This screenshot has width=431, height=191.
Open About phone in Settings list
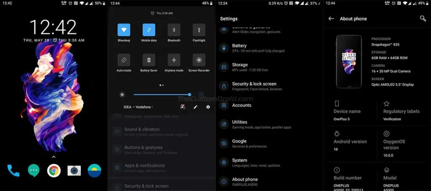tap(269, 182)
